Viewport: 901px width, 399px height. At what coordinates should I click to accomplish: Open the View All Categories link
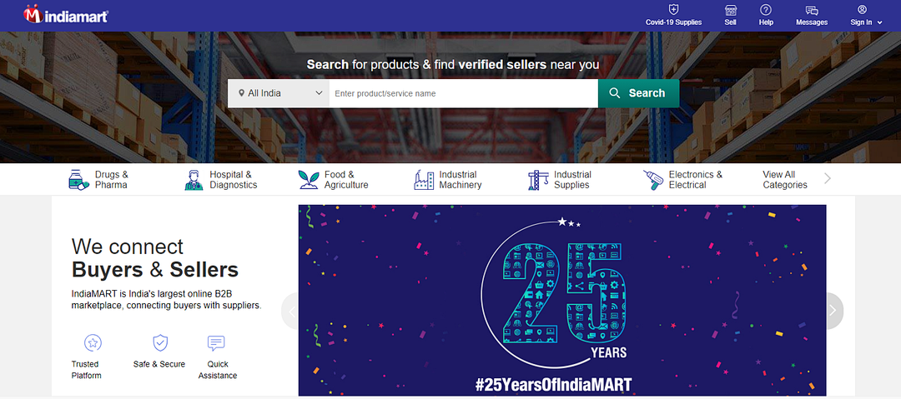[x=784, y=180]
